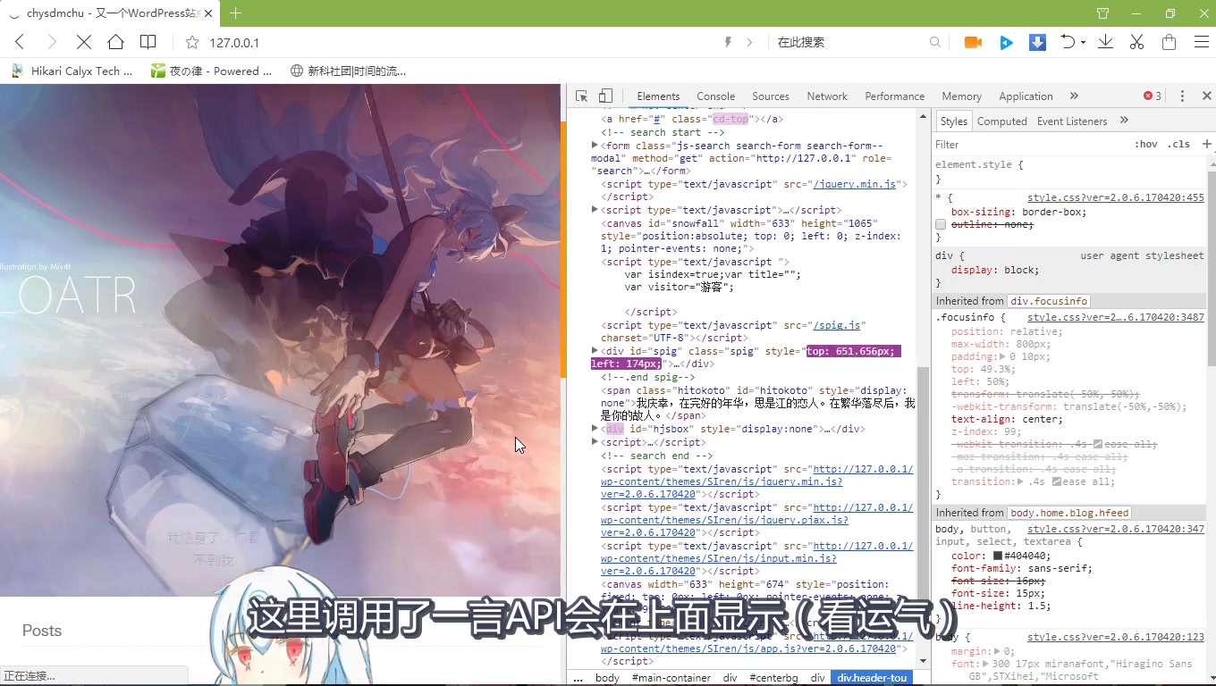Click the undo closed tab icon
Screen dimensions: 1216x686
1068,42
